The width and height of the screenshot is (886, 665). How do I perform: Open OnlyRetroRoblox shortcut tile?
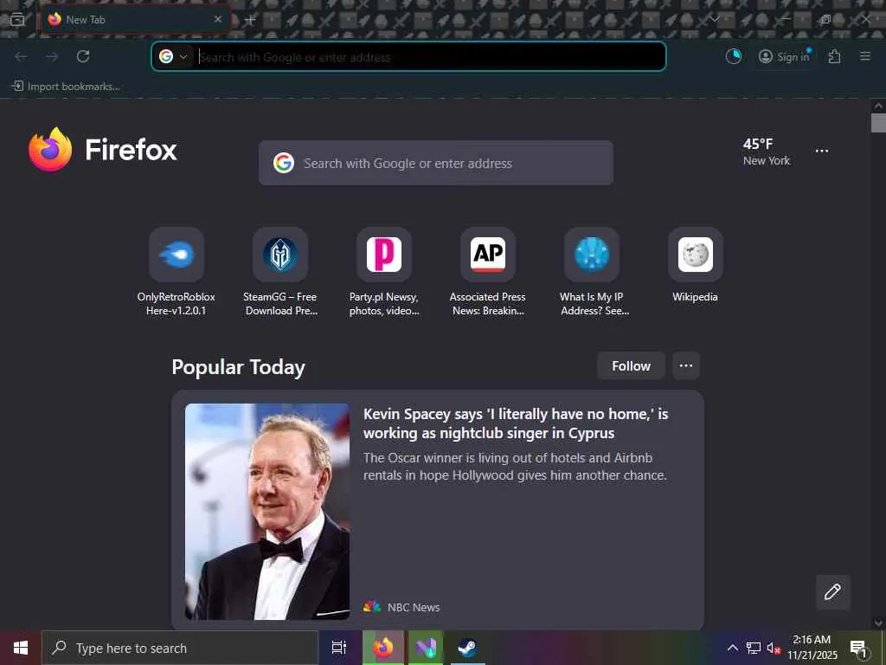point(177,272)
